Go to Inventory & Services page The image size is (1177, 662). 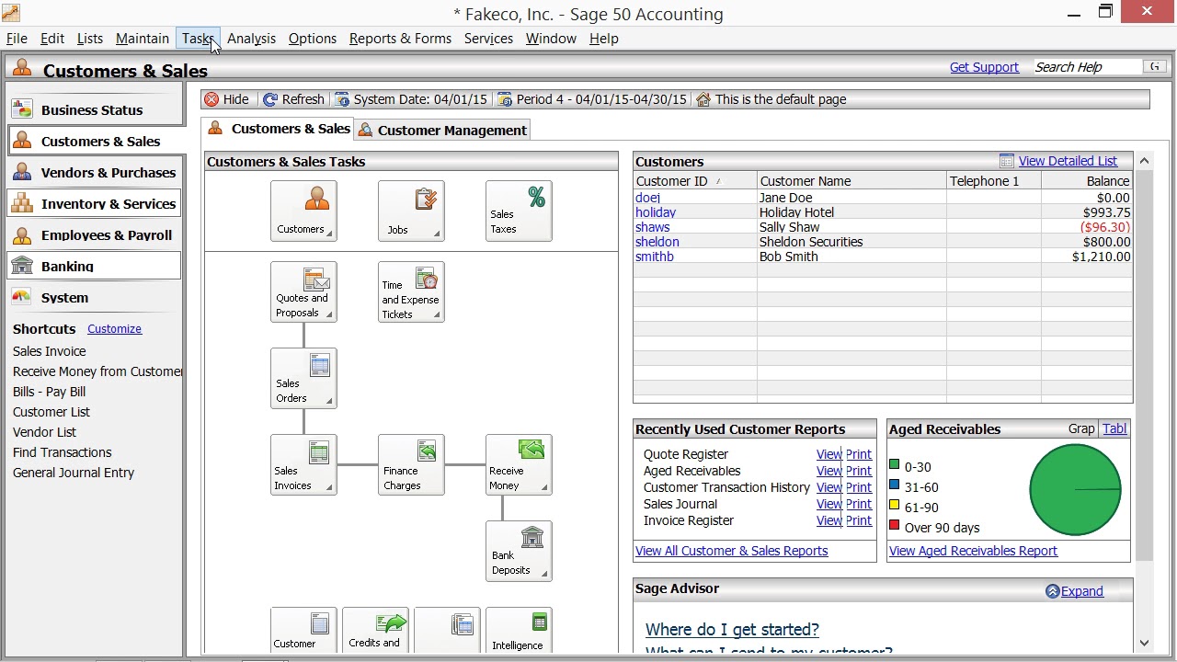96,204
